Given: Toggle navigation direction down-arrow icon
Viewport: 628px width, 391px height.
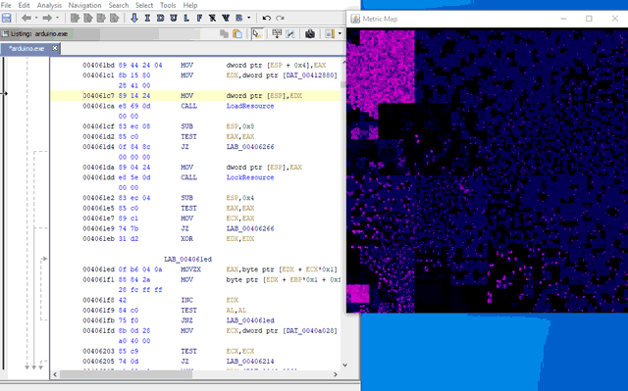Looking at the screenshot, I should click(x=134, y=18).
